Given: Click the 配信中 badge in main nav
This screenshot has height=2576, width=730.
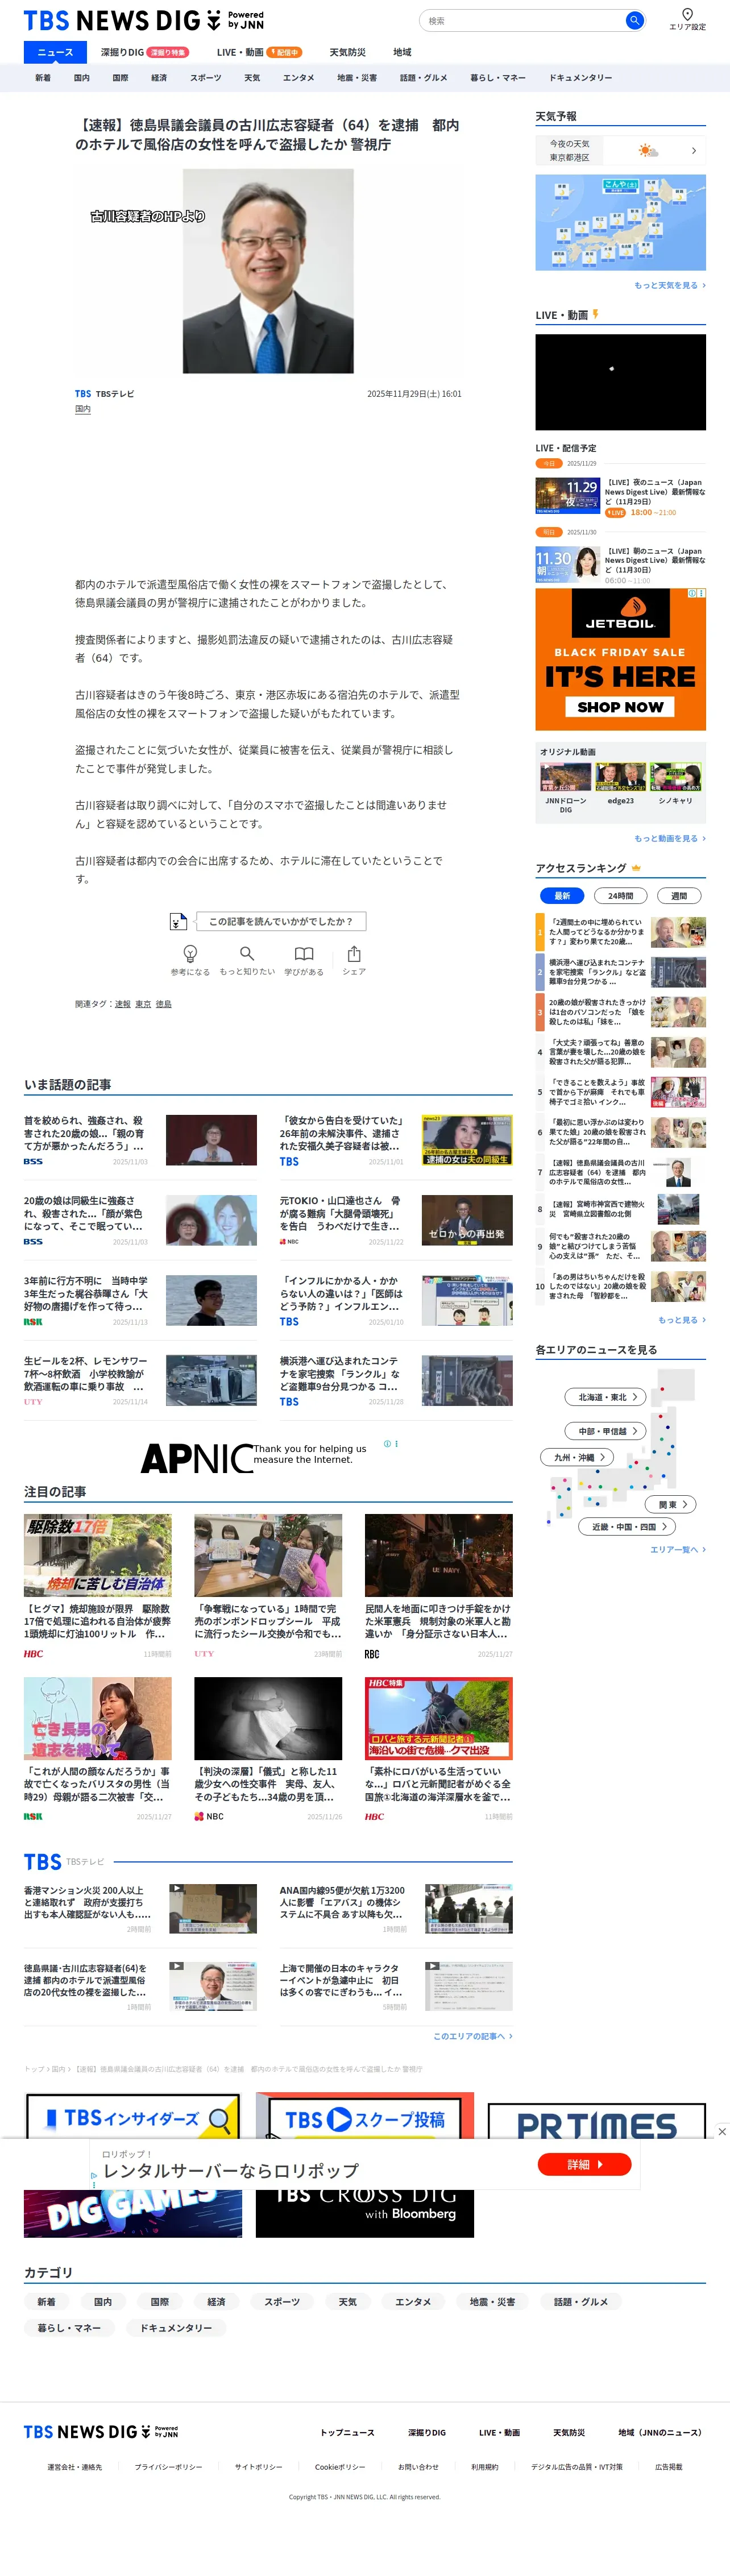Looking at the screenshot, I should 285,52.
